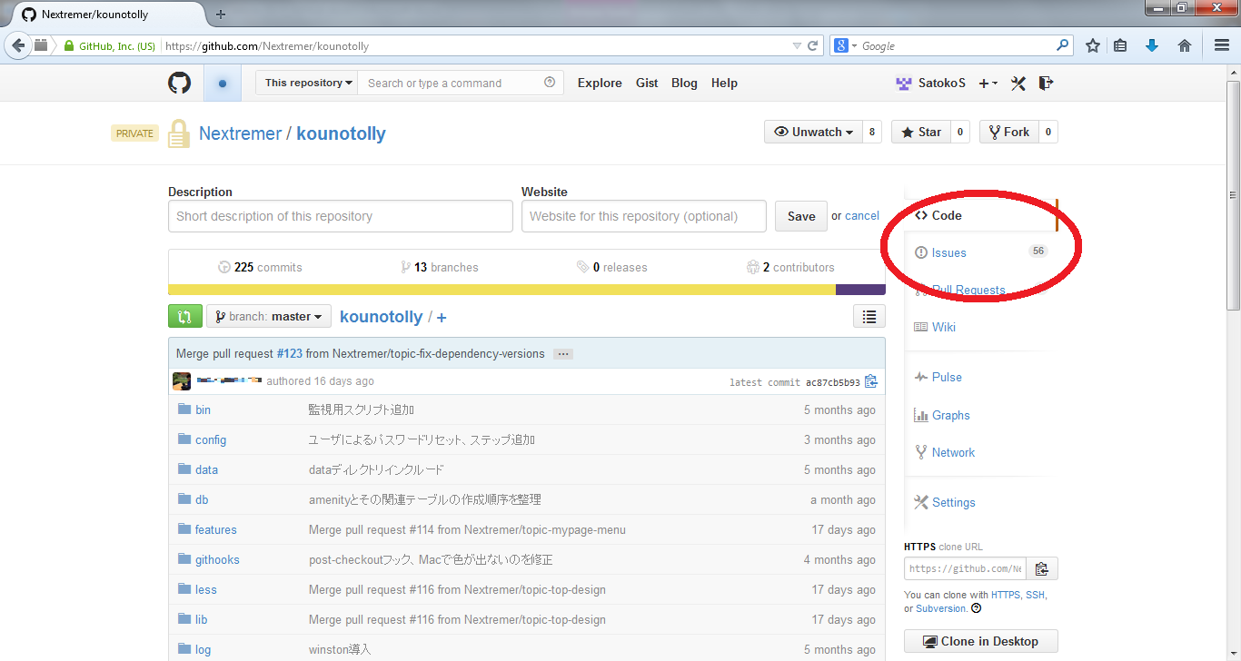The image size is (1241, 661).
Task: View the 225 commits link
Action: click(x=260, y=268)
